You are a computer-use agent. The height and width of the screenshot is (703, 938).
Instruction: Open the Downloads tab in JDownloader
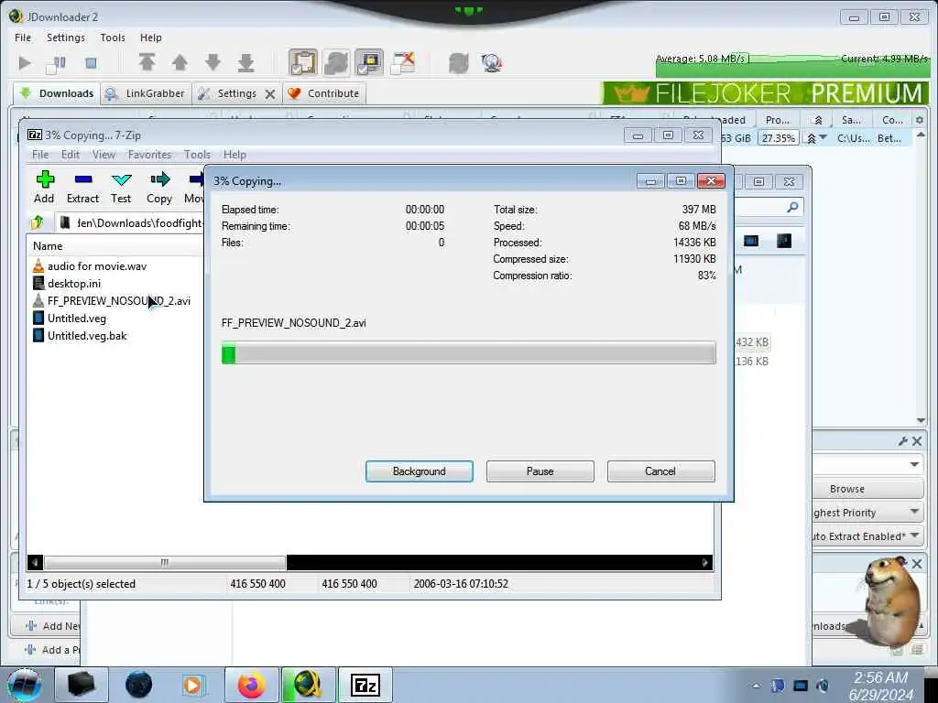(57, 93)
